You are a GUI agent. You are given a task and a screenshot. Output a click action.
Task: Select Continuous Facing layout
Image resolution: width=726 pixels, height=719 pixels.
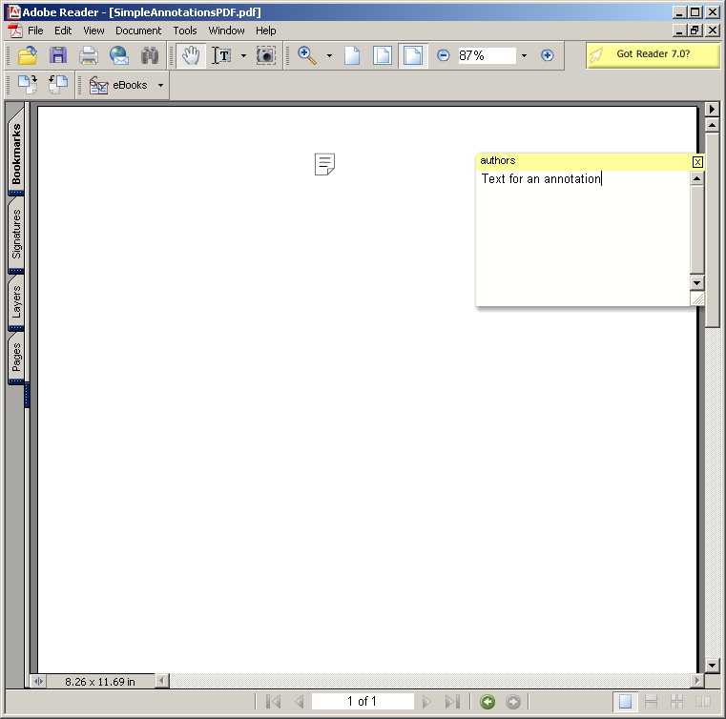[x=677, y=702]
